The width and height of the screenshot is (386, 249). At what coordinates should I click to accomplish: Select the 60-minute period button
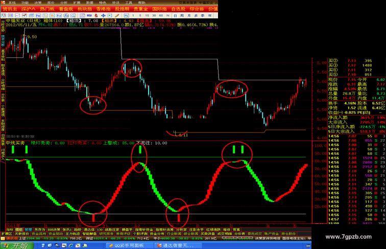click(x=161, y=15)
